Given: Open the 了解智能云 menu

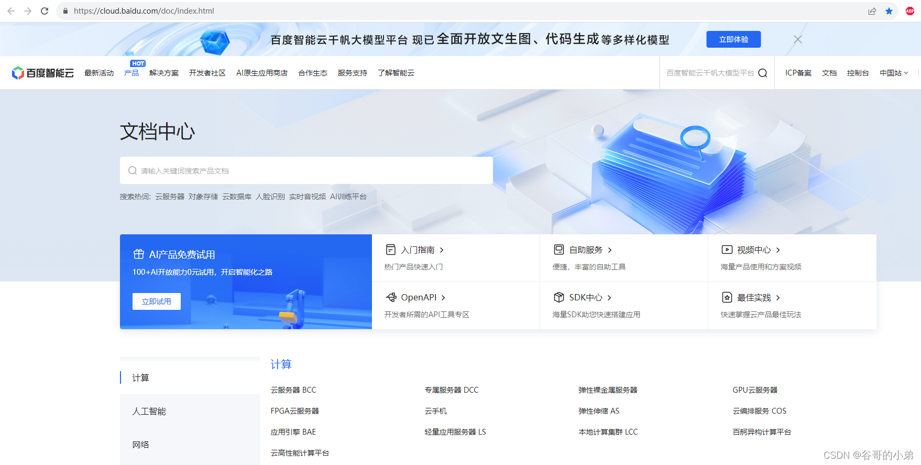Looking at the screenshot, I should pos(396,73).
